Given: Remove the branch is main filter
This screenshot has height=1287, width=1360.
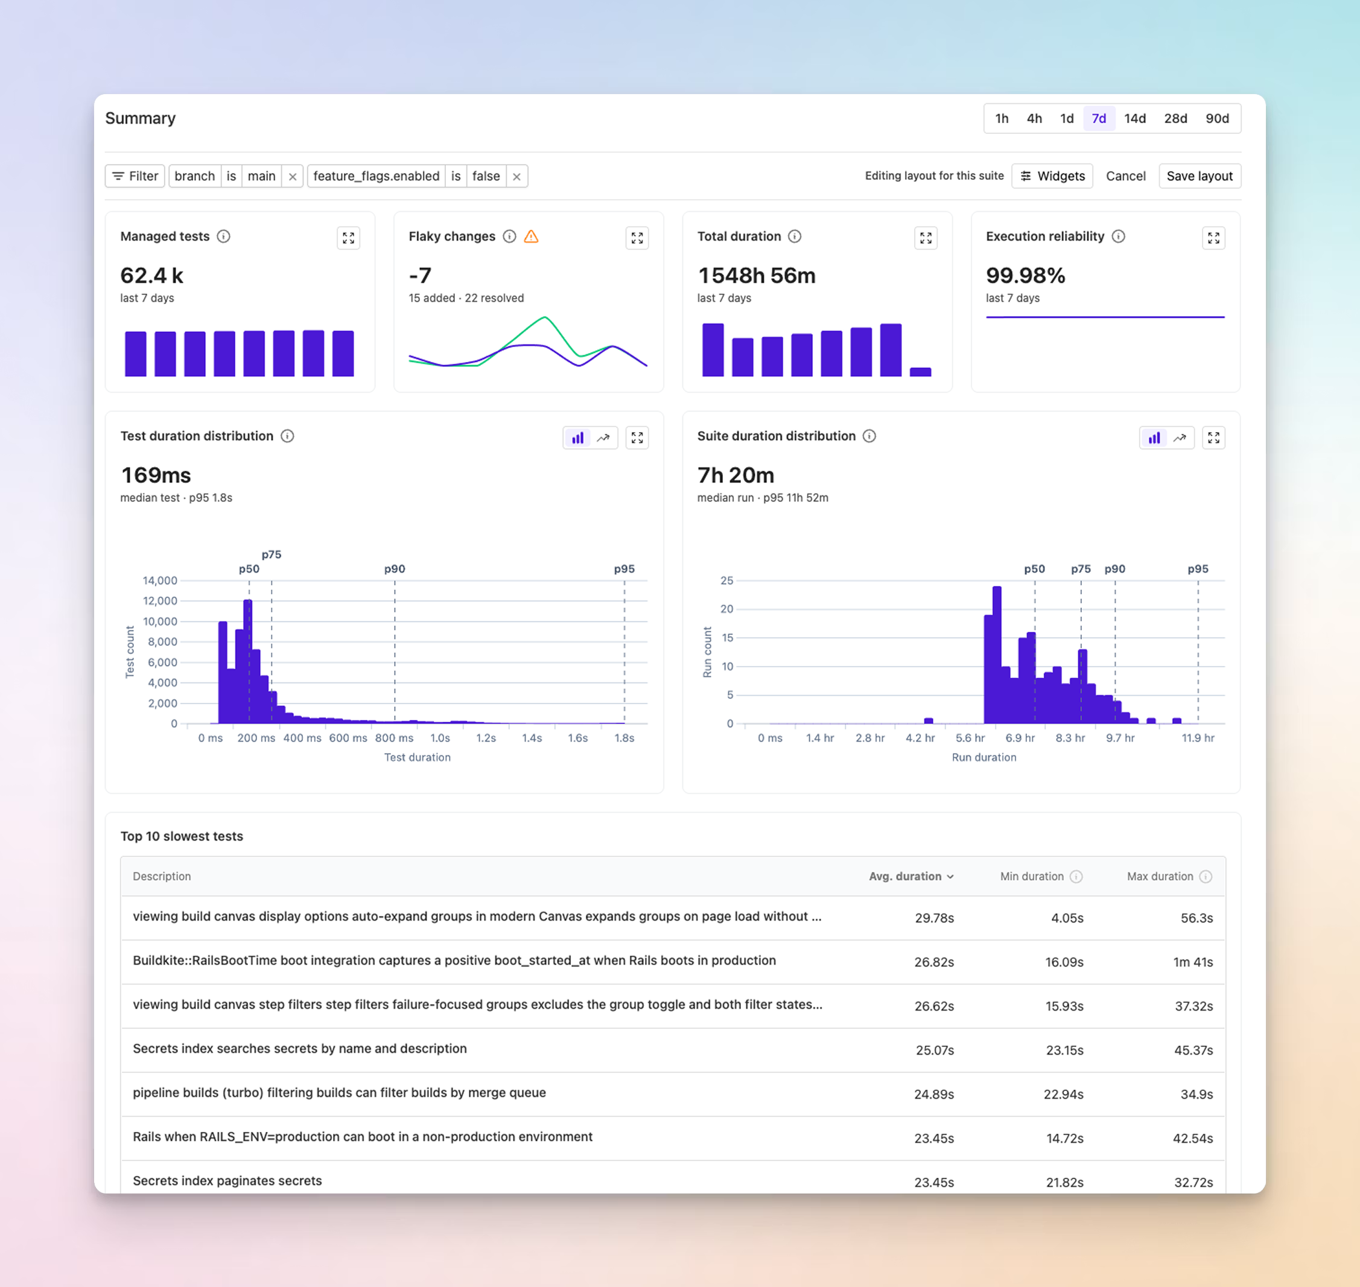Looking at the screenshot, I should point(292,176).
